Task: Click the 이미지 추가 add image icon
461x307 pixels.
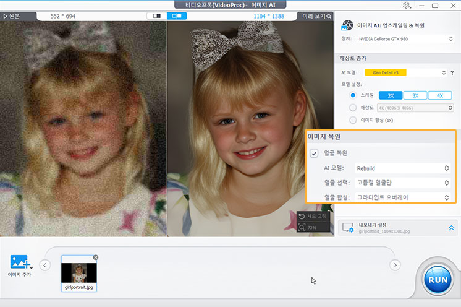Action: tap(19, 262)
